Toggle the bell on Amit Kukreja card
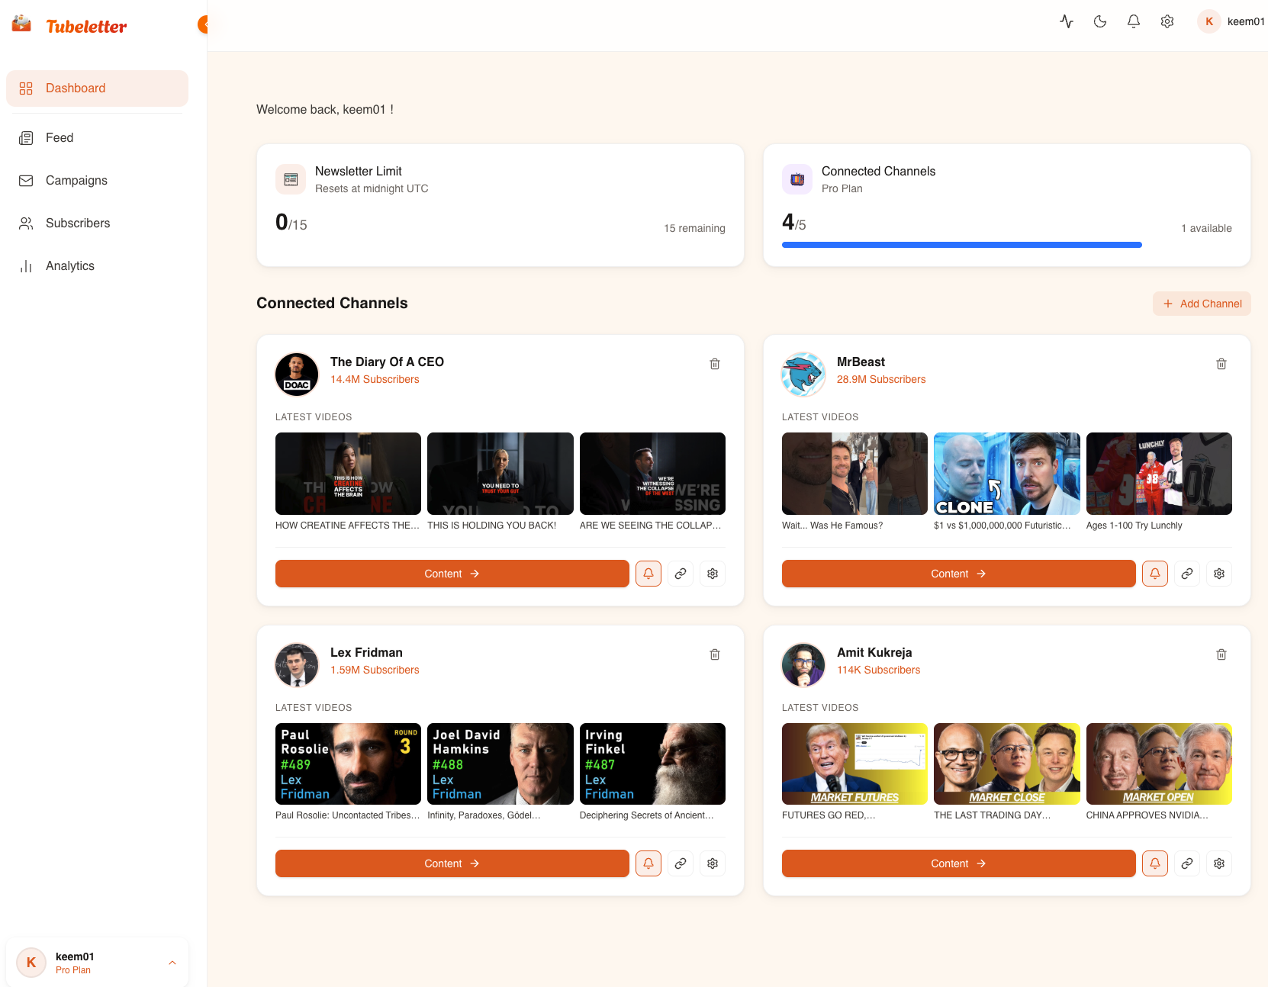 click(1154, 863)
